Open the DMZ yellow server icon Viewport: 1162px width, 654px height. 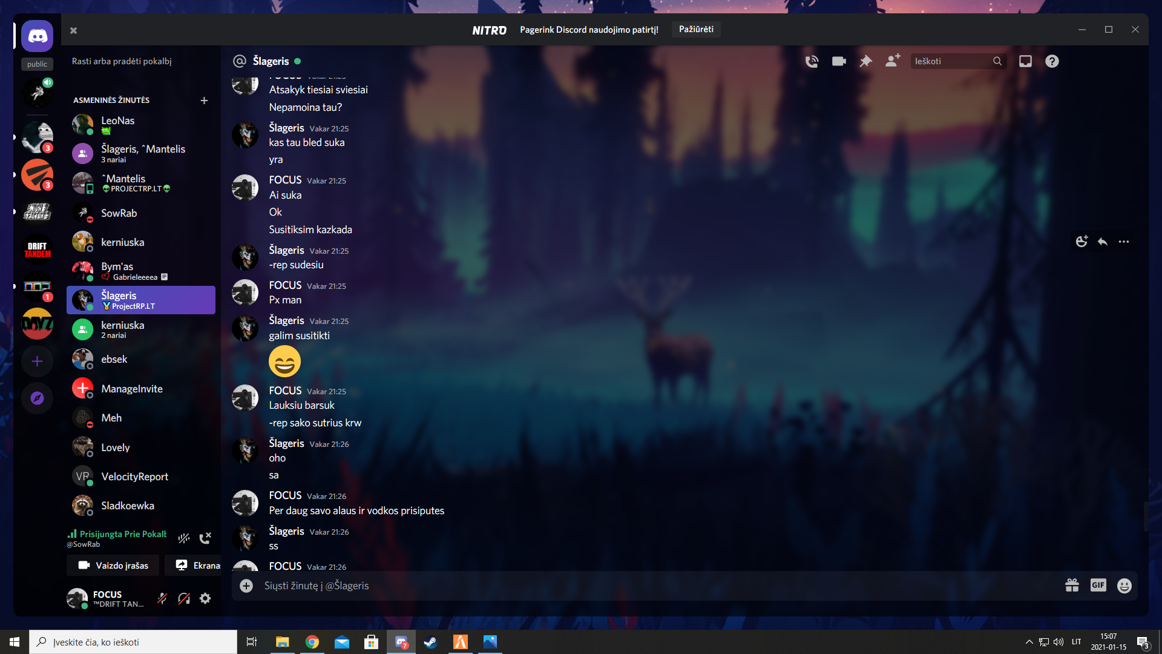(x=38, y=324)
